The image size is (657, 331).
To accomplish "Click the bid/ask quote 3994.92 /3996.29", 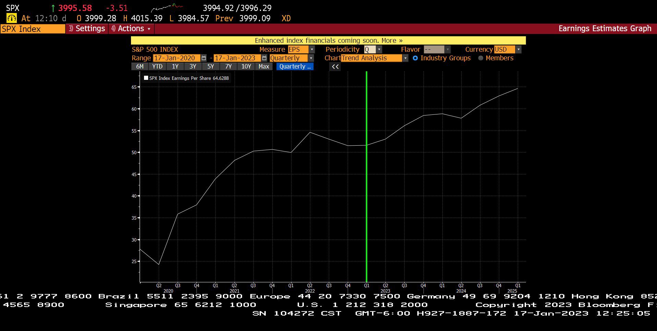I will tap(237, 8).
